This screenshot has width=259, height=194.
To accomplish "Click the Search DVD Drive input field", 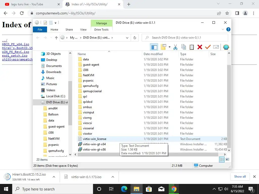I will [185, 38].
